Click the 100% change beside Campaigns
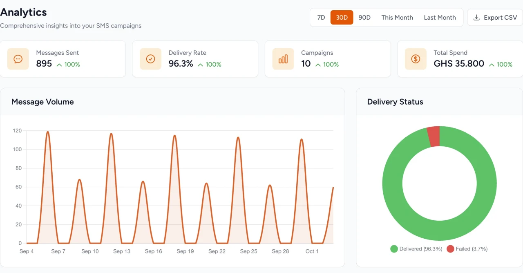 pos(331,65)
